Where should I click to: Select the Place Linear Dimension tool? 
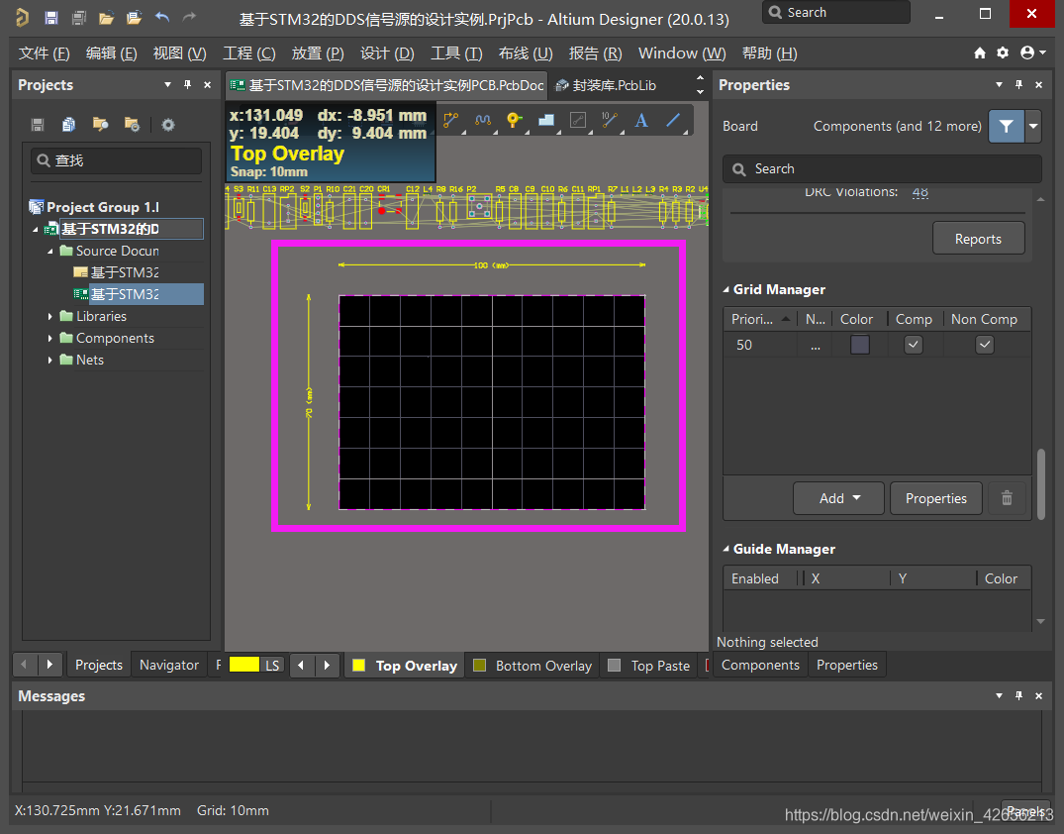(610, 121)
